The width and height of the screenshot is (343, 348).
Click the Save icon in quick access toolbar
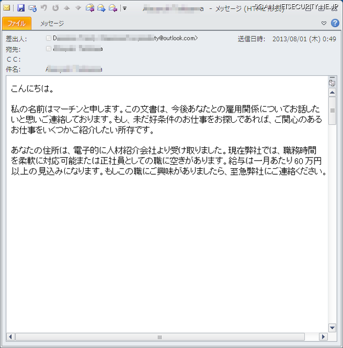tap(21, 8)
